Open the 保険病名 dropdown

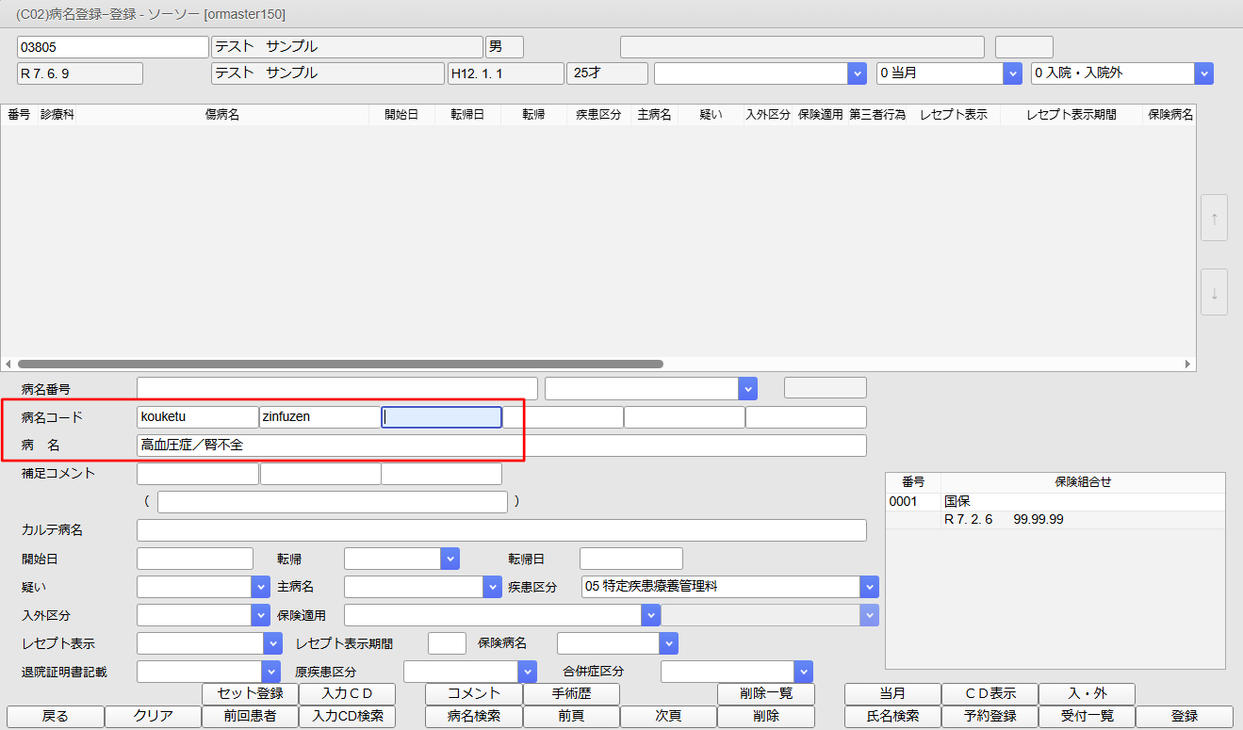click(668, 642)
